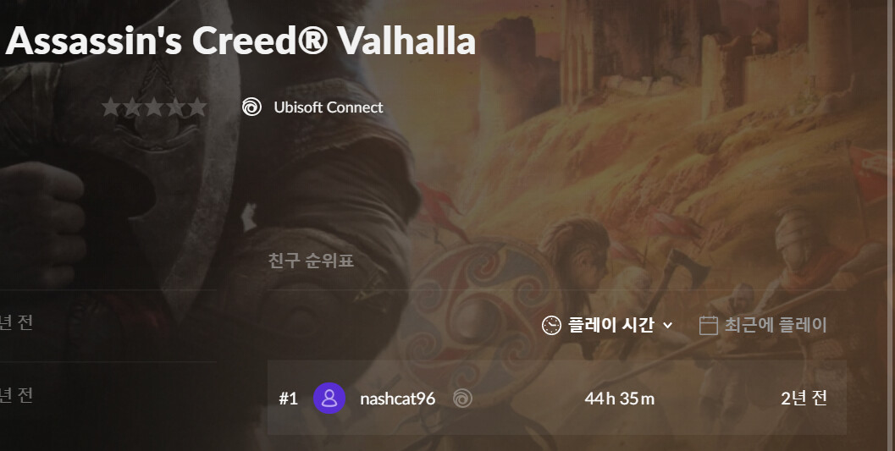The width and height of the screenshot is (895, 451).
Task: Select the 44h 35m playtime value
Action: pyautogui.click(x=619, y=399)
